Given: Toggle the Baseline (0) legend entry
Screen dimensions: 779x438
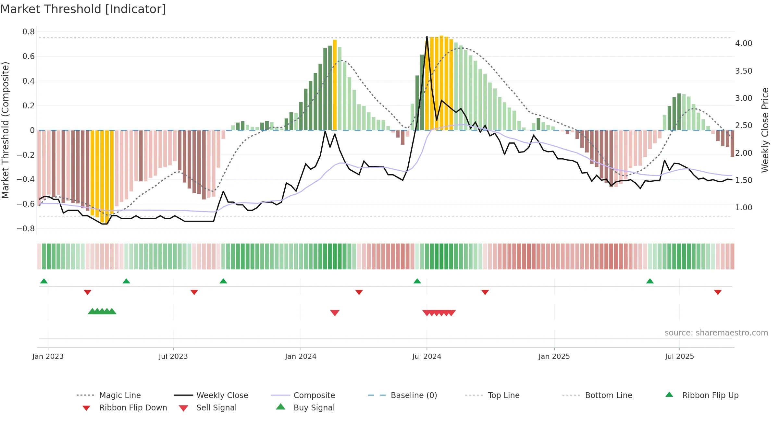Looking at the screenshot, I should click(402, 395).
